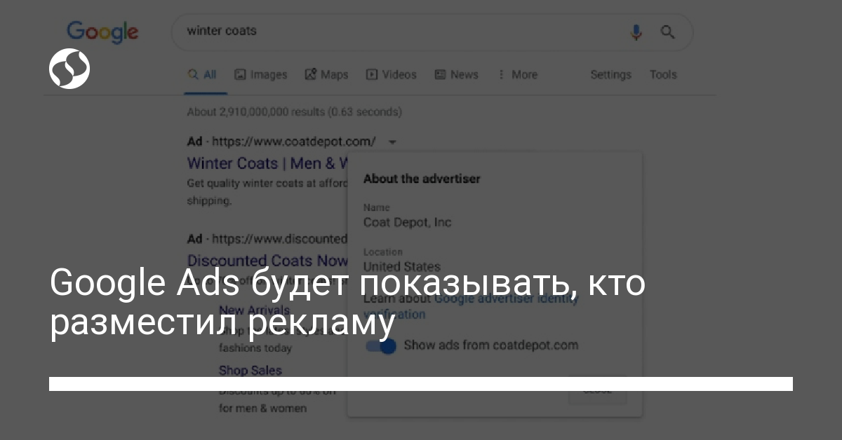Switch to the Videos tab
The height and width of the screenshot is (440, 842).
click(x=391, y=75)
